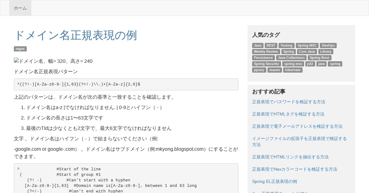This screenshot has width=369, height=193.
Task: Click the Library tag
Action: (x=326, y=51)
